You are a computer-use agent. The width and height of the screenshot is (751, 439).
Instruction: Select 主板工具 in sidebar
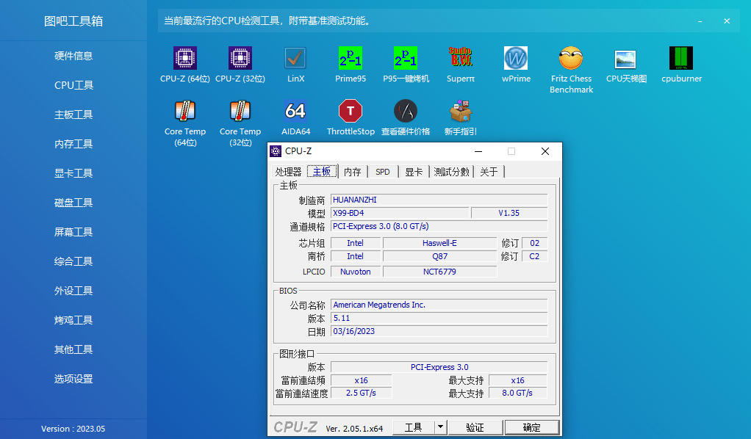tap(73, 115)
